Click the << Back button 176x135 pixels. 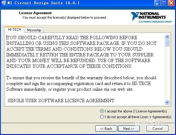tap(106, 129)
